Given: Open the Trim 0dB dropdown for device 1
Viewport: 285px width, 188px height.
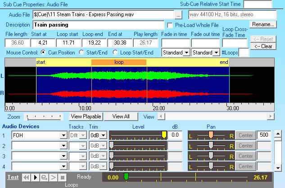Looking at the screenshot, I should 103,135.
